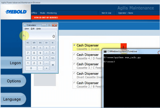The height and width of the screenshot is (108, 160).
Task: Click the 'ATM IS OUT OF SERVICE' banner
Action: [x=96, y=18]
